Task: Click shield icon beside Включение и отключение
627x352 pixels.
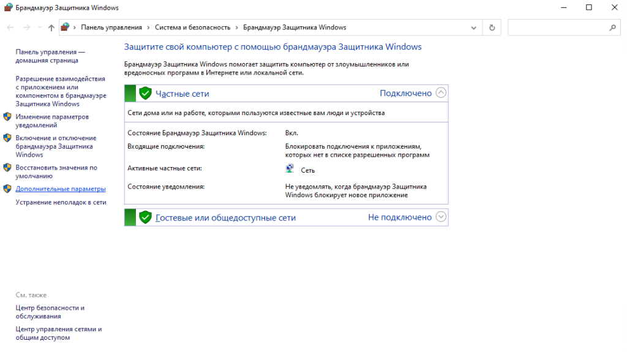Action: (x=7, y=138)
